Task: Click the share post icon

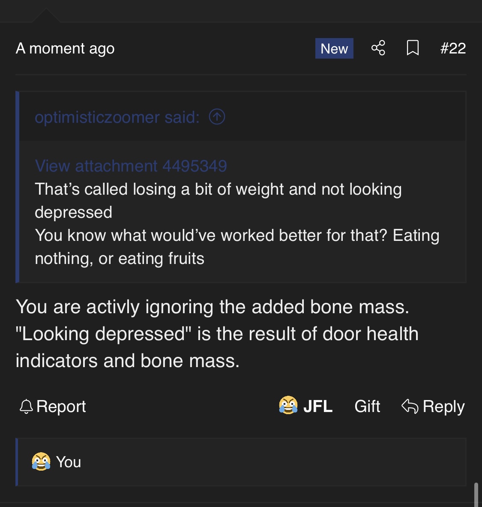Action: [x=378, y=48]
